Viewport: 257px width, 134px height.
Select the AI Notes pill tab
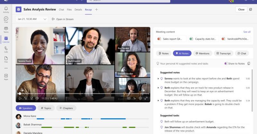[182, 53]
